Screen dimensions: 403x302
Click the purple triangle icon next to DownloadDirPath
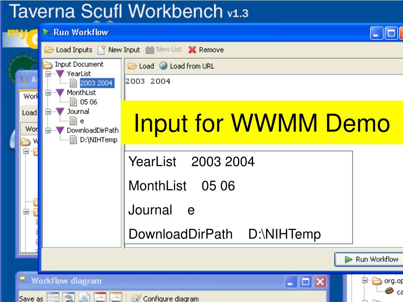pyautogui.click(x=60, y=130)
